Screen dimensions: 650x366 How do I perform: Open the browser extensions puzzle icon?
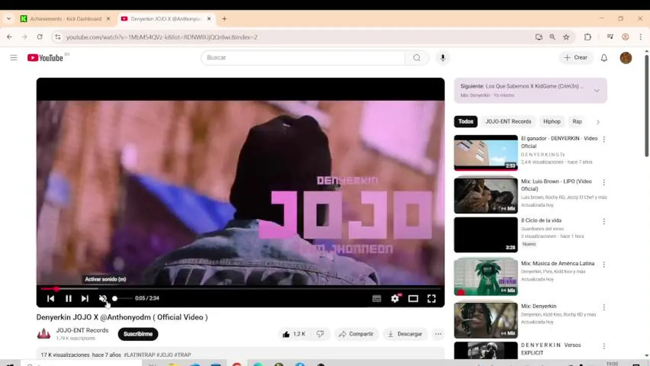point(587,37)
